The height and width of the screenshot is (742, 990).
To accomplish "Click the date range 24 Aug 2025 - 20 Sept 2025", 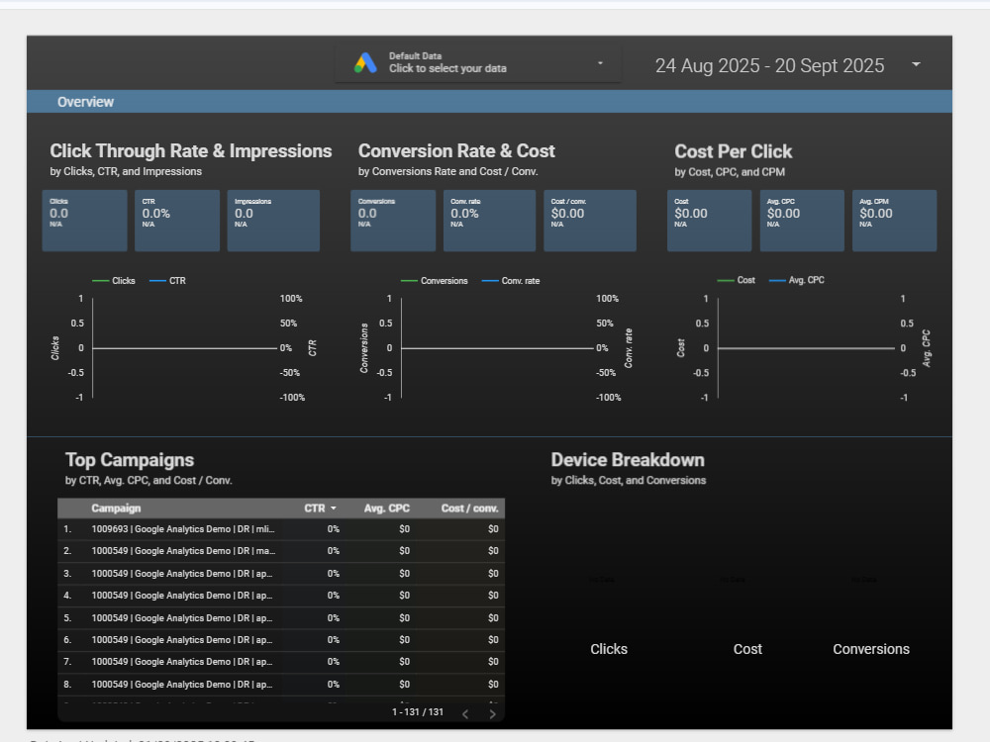I will click(x=769, y=65).
